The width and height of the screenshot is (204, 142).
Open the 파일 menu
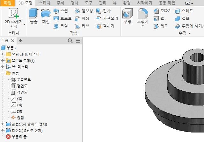(7, 3)
